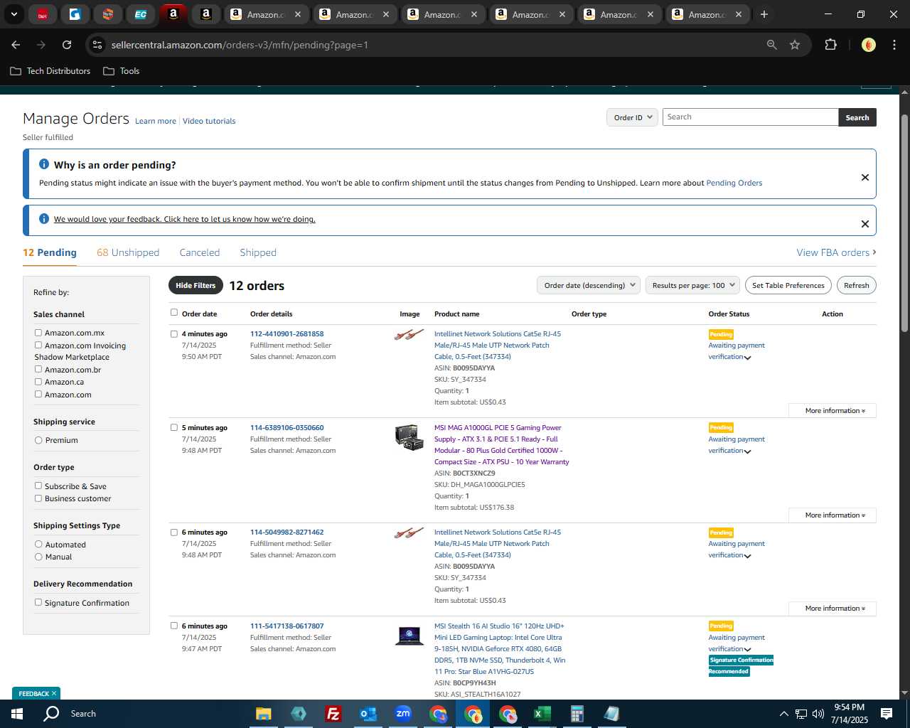This screenshot has height=728, width=910.
Task: Click the info icon on pending order banner
Action: pos(43,164)
